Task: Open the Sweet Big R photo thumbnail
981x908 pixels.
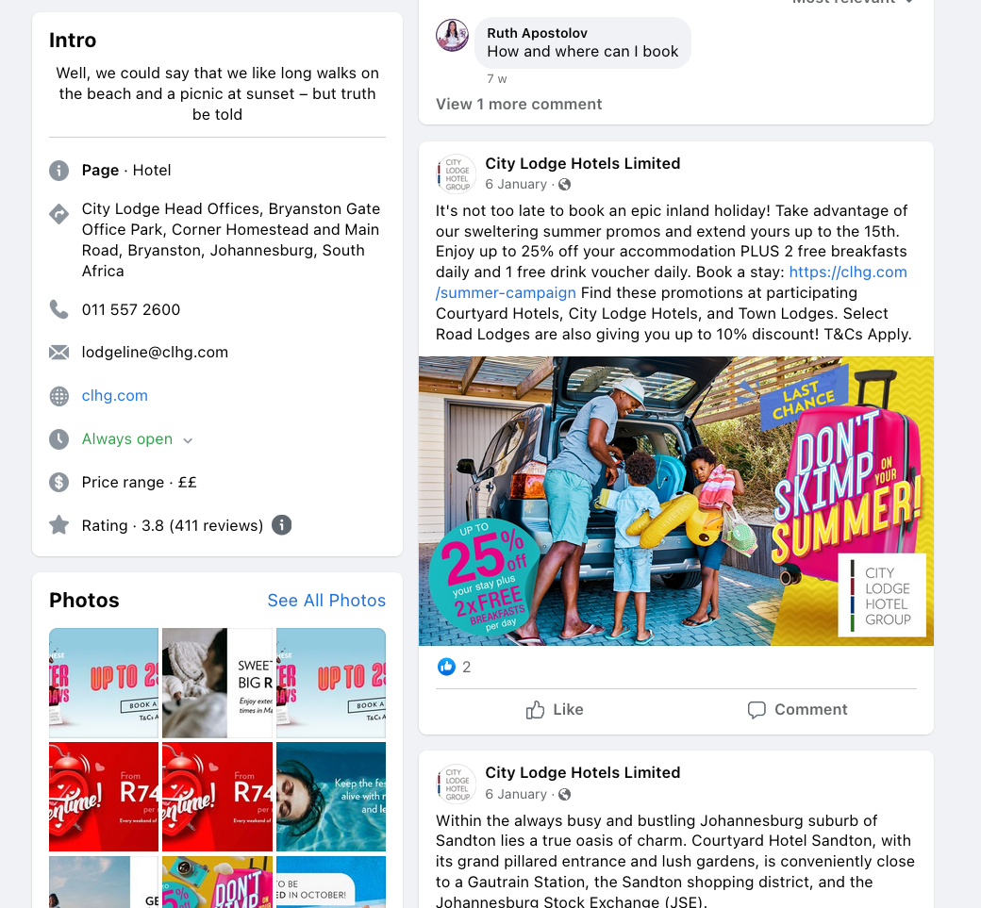Action: tap(217, 683)
